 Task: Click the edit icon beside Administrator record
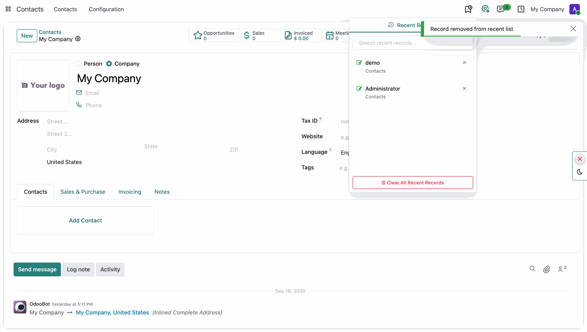click(x=359, y=89)
